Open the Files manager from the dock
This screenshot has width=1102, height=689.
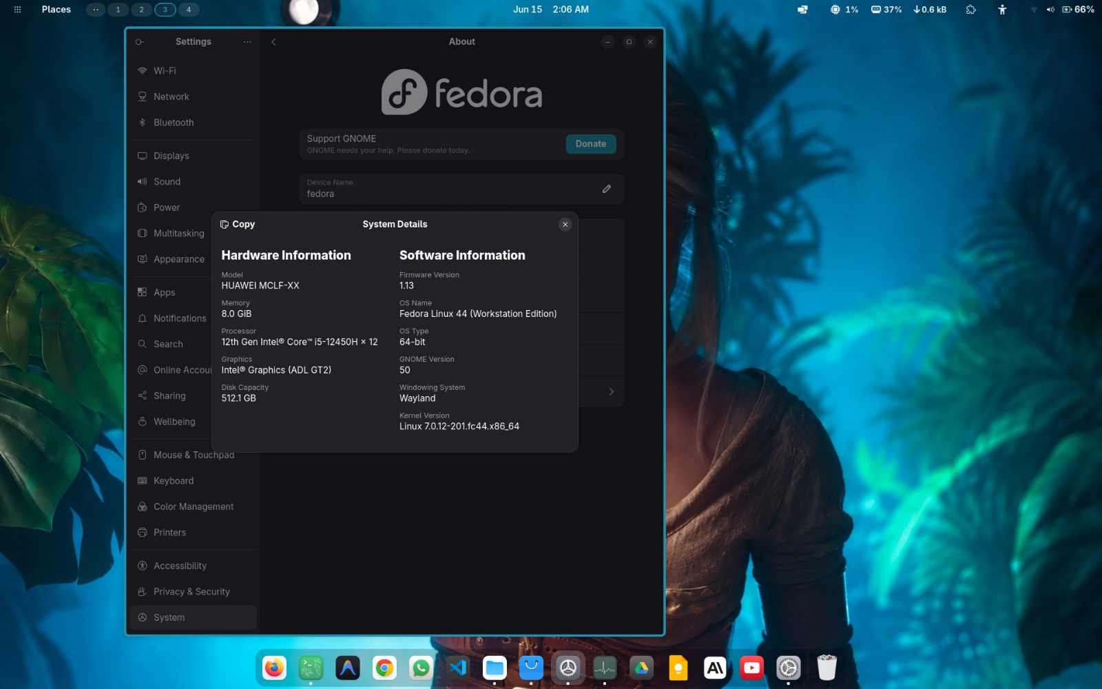495,668
